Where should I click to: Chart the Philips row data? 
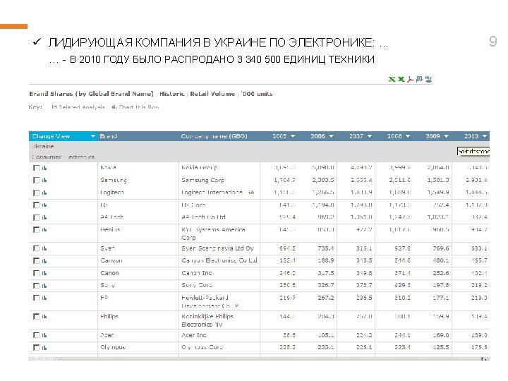click(x=44, y=317)
